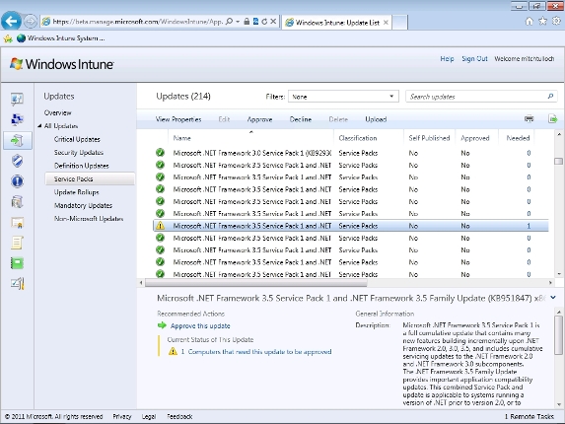
Task: Open the Filters dropdown set to None
Action: click(x=343, y=97)
